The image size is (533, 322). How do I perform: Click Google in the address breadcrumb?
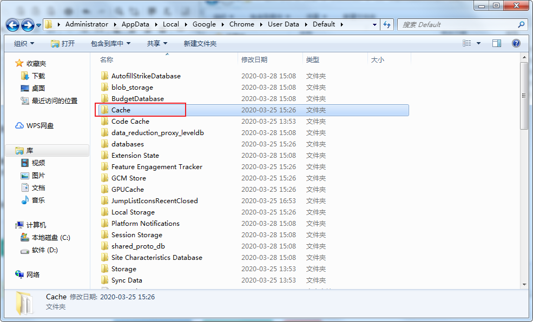(x=204, y=24)
